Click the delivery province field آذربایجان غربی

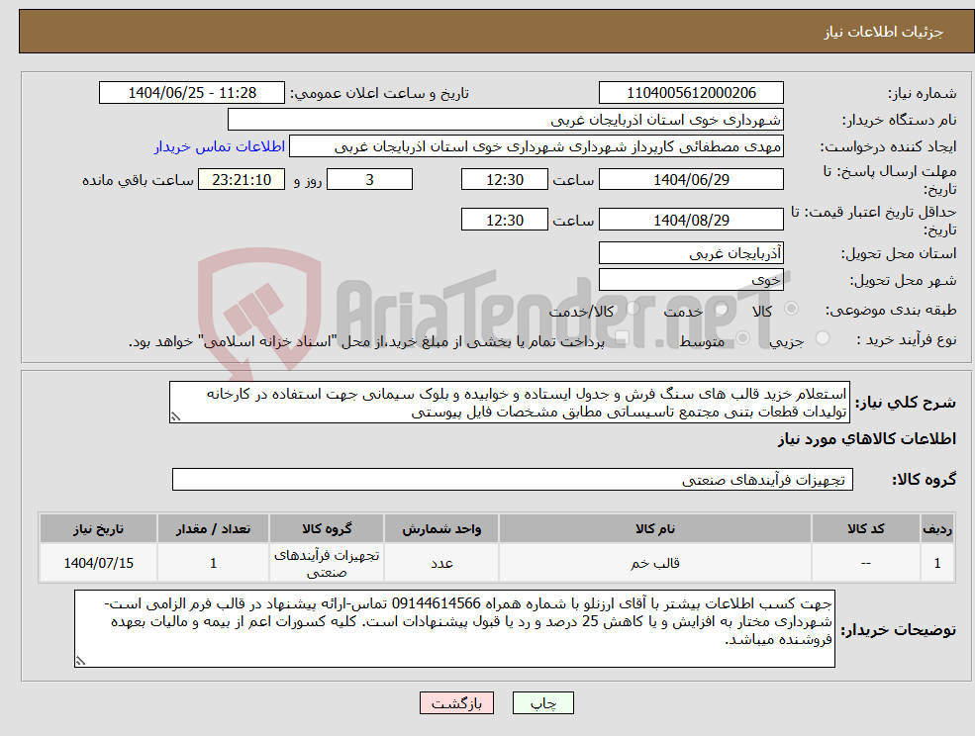tap(690, 253)
